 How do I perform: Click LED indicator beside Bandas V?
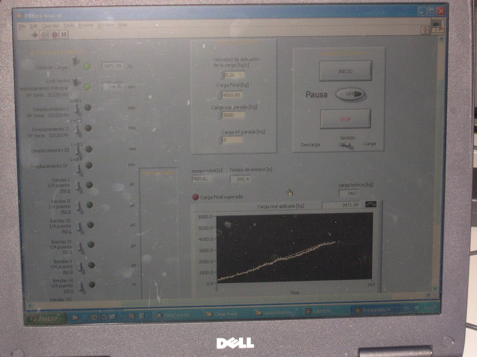(x=92, y=265)
